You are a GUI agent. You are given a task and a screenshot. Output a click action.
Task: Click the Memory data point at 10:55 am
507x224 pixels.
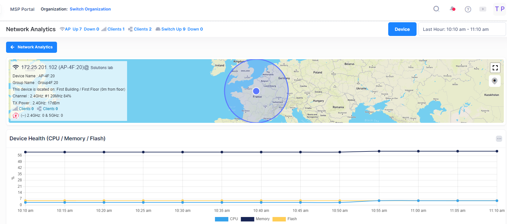pos(379,151)
